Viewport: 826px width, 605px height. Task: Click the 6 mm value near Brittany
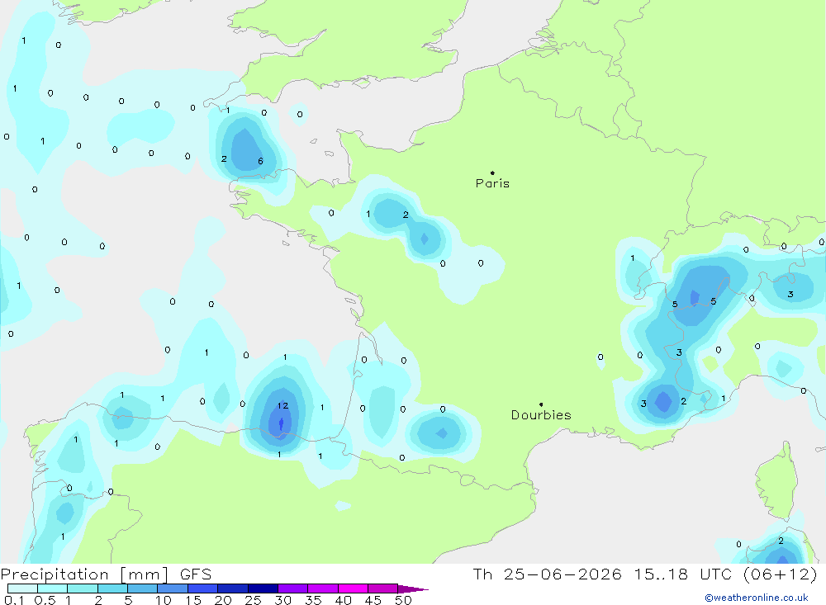point(260,161)
